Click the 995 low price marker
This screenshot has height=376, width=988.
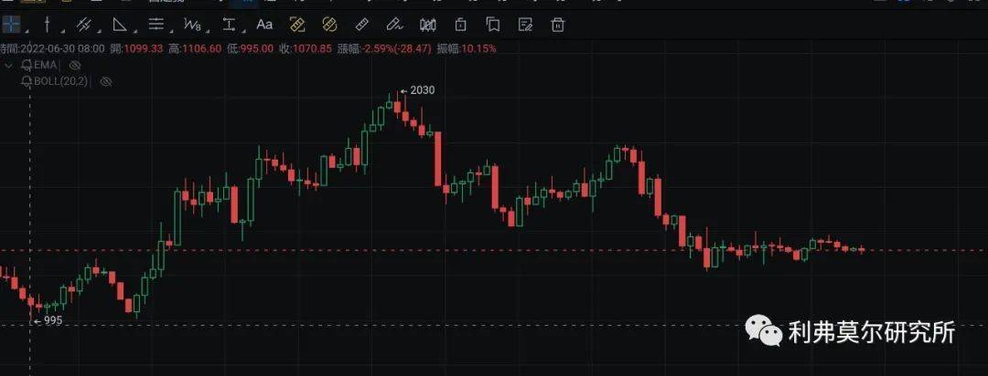click(x=52, y=320)
